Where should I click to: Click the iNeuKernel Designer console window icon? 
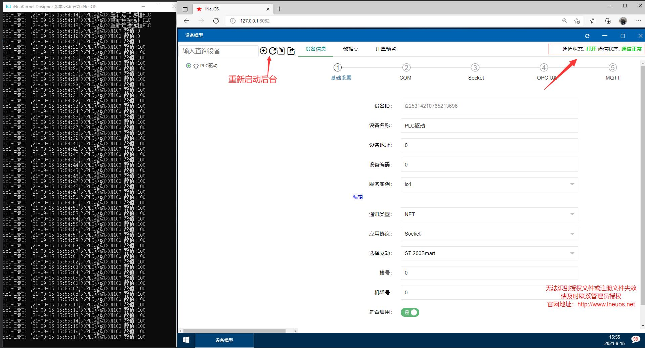click(x=8, y=6)
